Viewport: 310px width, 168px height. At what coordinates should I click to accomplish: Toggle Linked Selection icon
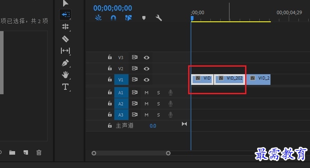coord(129,18)
